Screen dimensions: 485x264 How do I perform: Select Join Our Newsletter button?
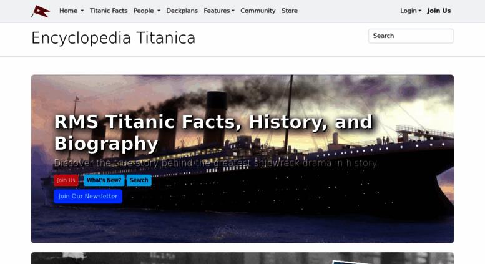(x=88, y=197)
